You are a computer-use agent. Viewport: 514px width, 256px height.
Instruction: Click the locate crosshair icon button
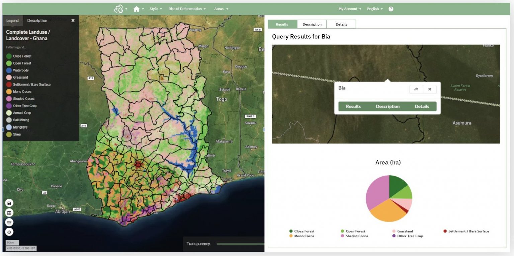click(x=9, y=232)
